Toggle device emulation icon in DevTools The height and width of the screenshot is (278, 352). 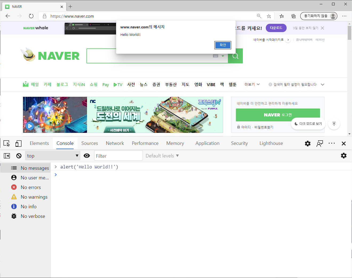(x=18, y=144)
